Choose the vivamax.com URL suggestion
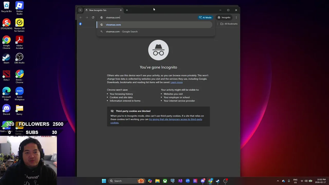The width and height of the screenshot is (329, 185). [154, 25]
